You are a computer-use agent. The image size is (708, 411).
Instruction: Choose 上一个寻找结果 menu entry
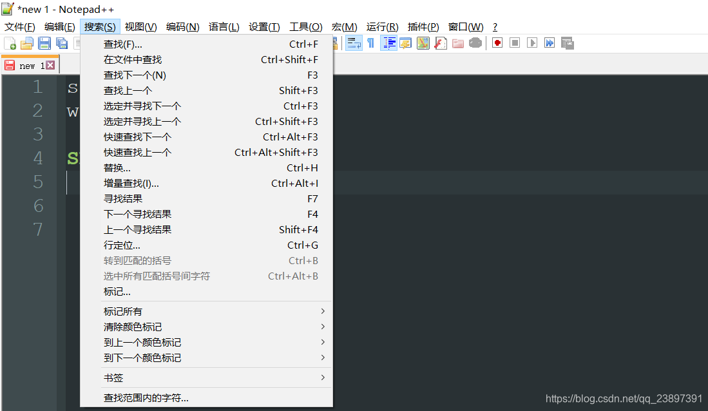click(207, 229)
